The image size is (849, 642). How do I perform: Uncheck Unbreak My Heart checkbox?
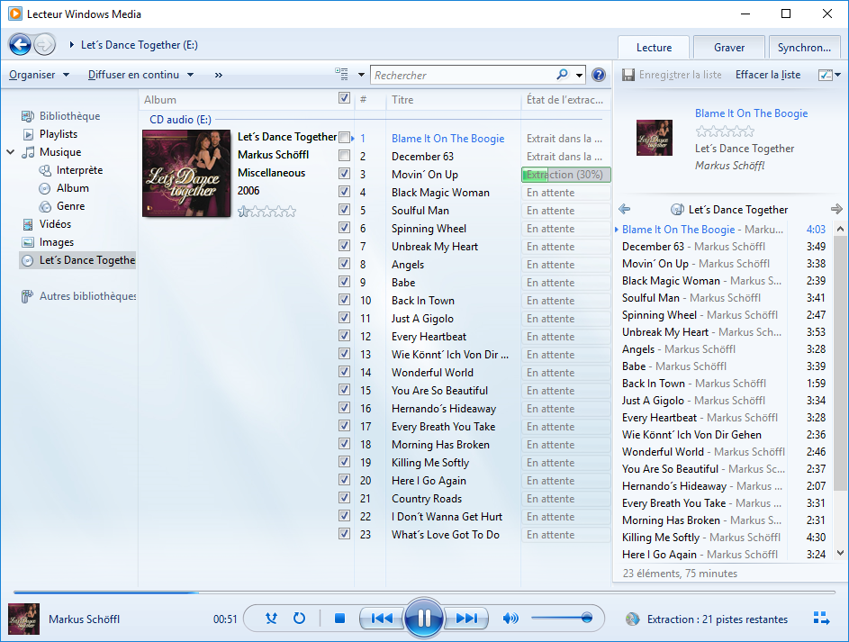click(x=344, y=245)
